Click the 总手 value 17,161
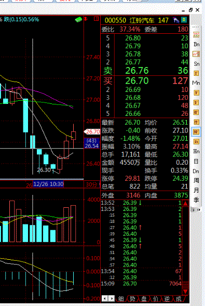This screenshot has height=306, width=205. [131, 155]
